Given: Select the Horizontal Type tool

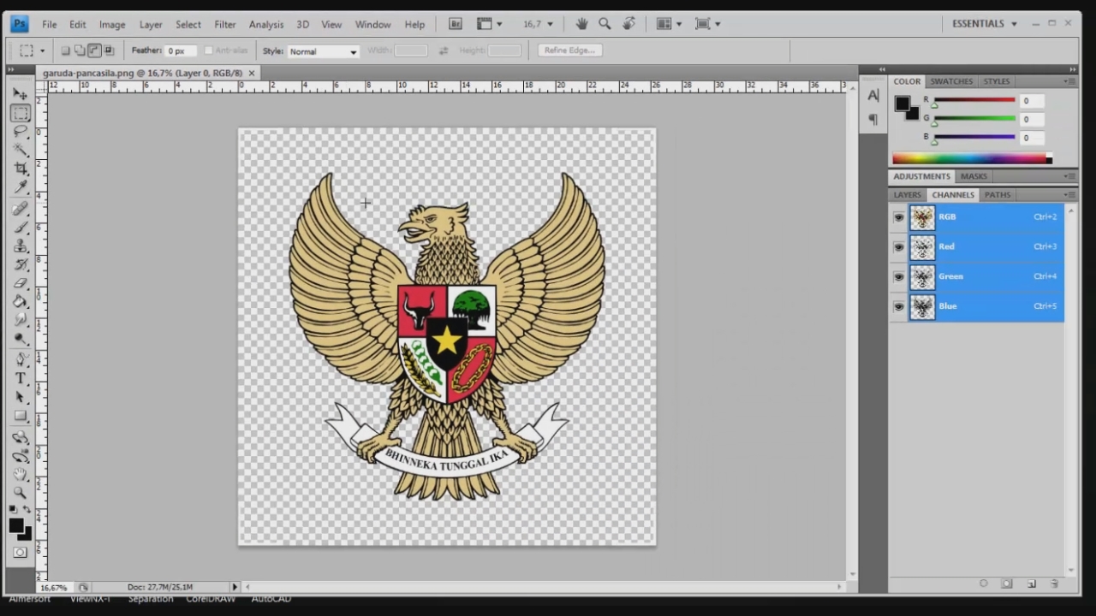Looking at the screenshot, I should [21, 378].
